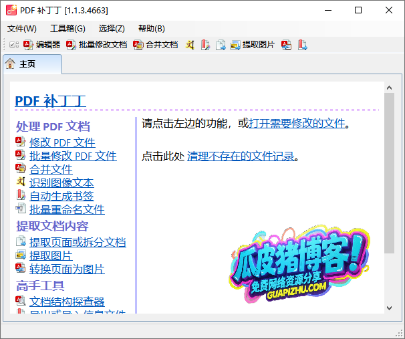
Task: Open the 选择(Z) menu
Action: click(112, 29)
